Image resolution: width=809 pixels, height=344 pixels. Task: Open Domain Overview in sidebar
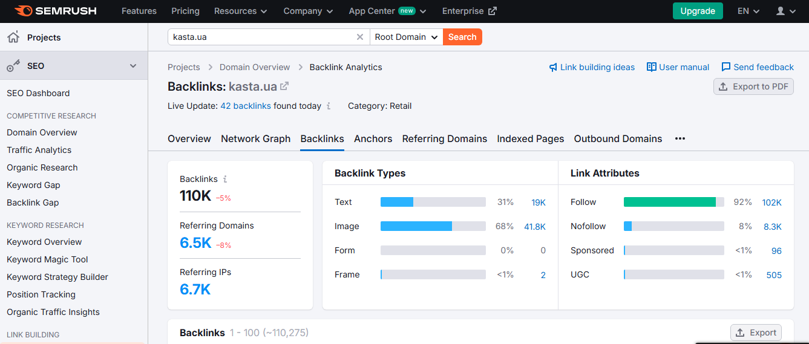(42, 132)
